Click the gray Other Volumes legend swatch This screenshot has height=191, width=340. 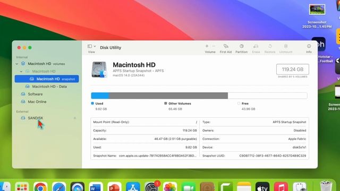[166, 103]
